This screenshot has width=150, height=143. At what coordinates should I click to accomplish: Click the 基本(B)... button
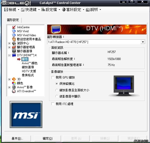tap(17, 138)
